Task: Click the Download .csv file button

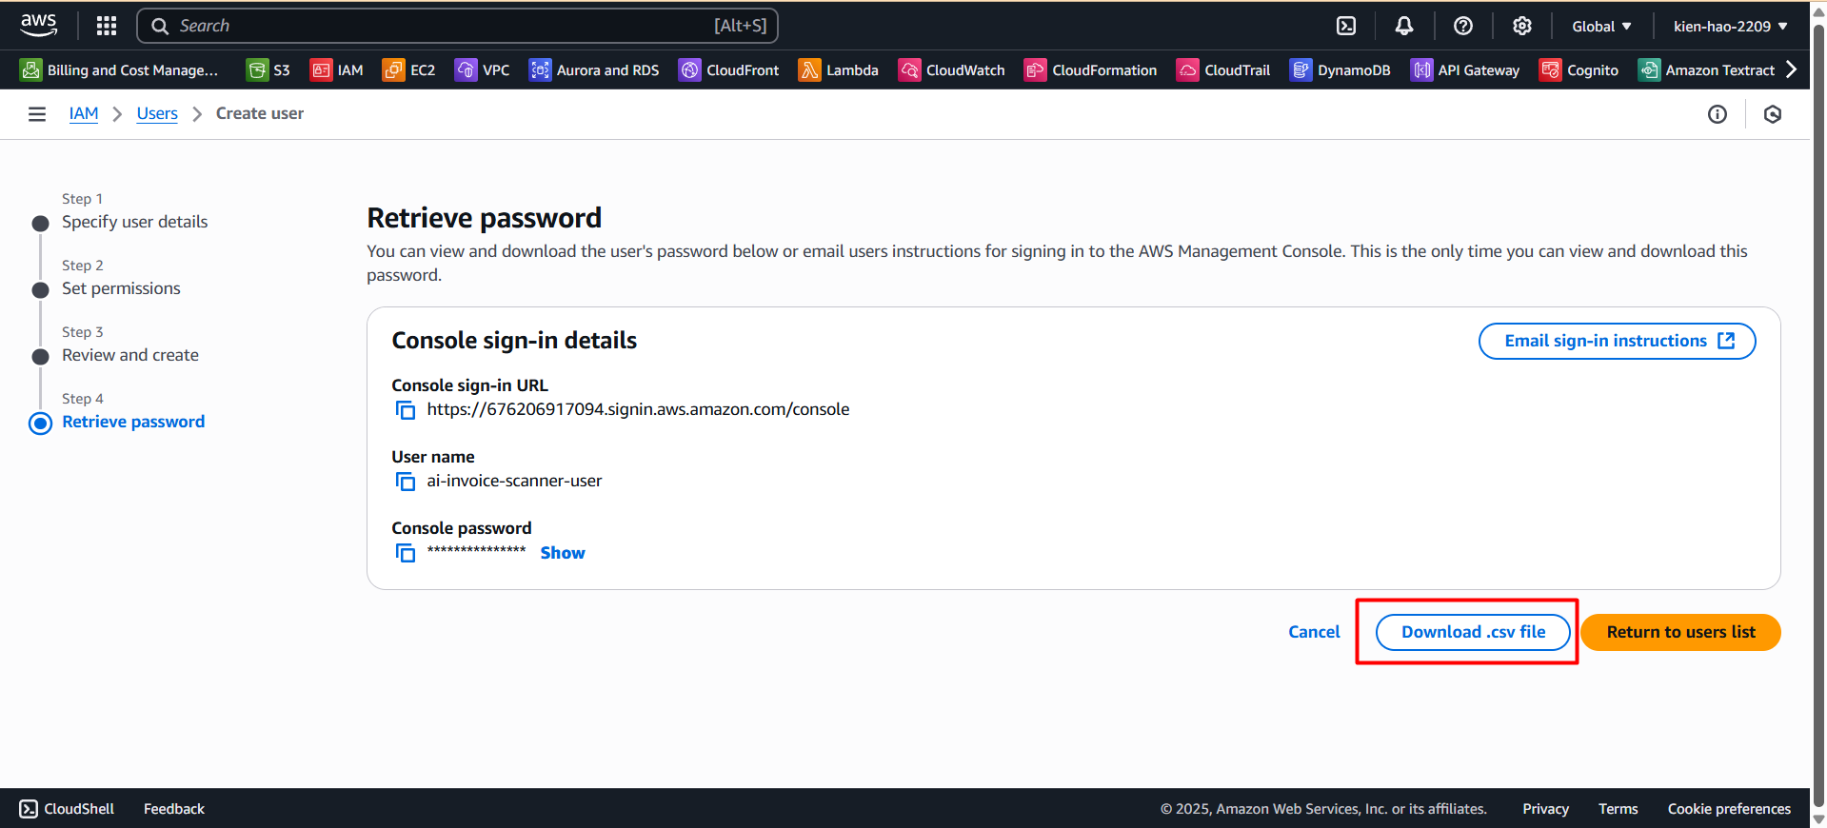Action: tap(1473, 632)
